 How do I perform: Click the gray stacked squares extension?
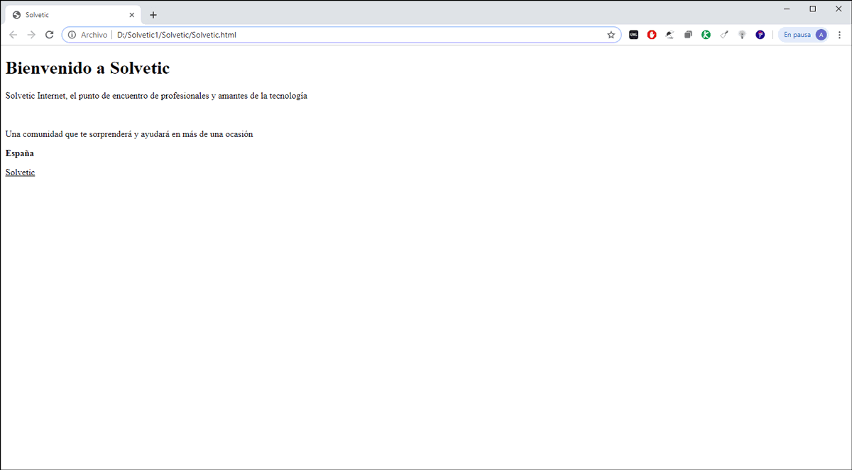(688, 35)
